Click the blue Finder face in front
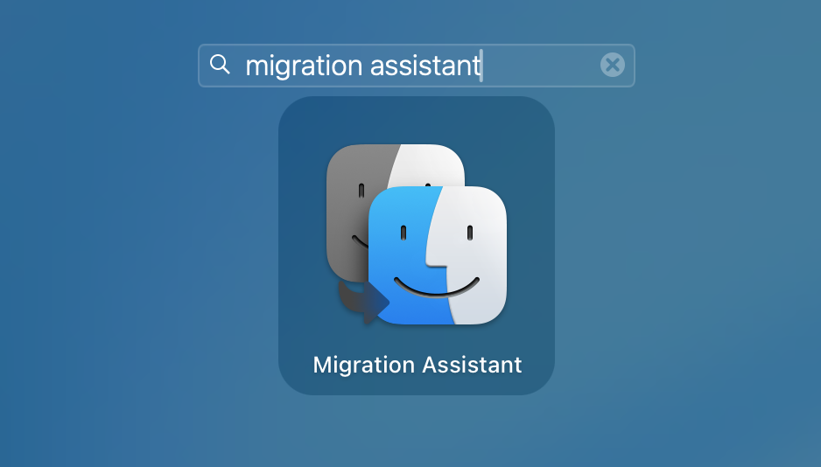This screenshot has height=467, width=821. (x=438, y=255)
